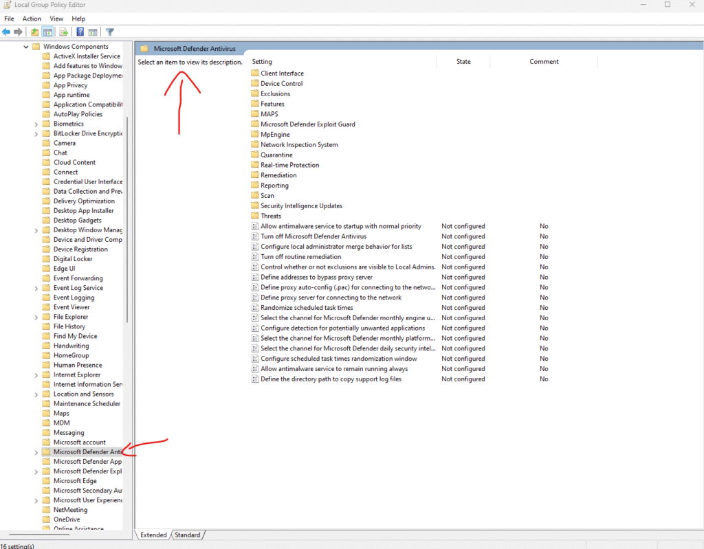This screenshot has width=704, height=549.
Task: Click the Turn off routine remediation policy icon
Action: 255,257
